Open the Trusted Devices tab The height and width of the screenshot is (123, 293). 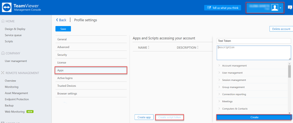(x=91, y=86)
